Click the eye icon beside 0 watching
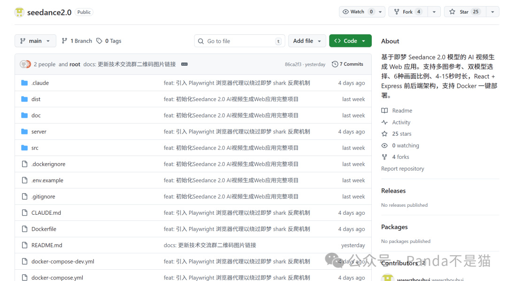The image size is (507, 281). click(384, 145)
